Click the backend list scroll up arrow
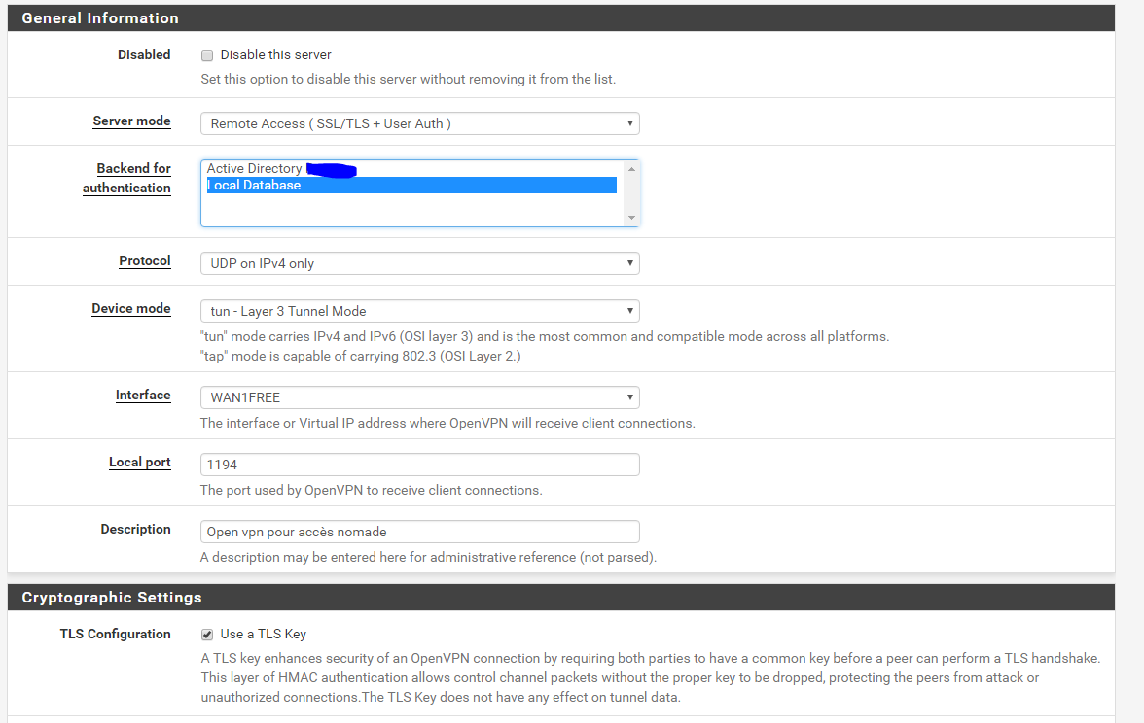Screen dimensions: 1144x723 click(631, 169)
